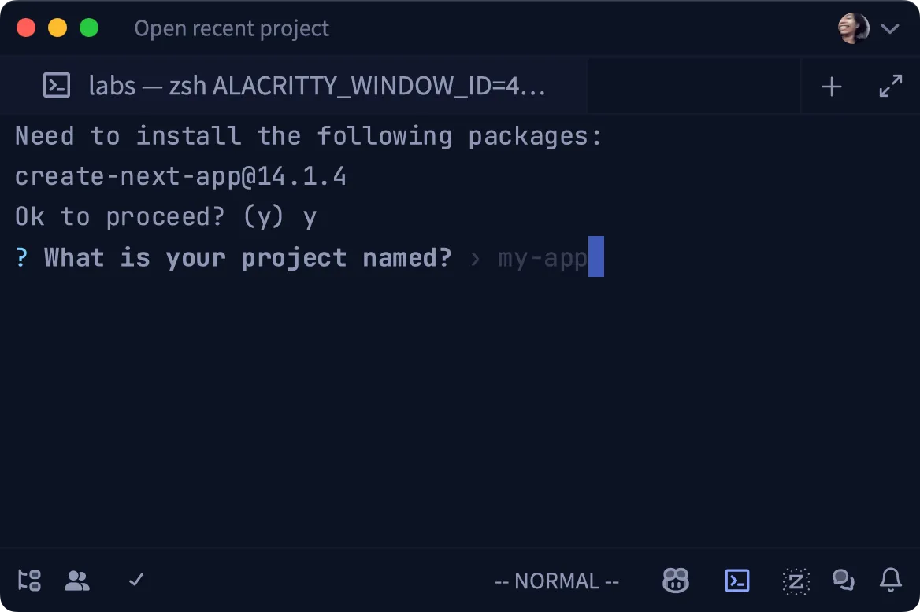Viewport: 920px width, 612px height.
Task: Toggle zoom on the terminal pane
Action: point(891,87)
